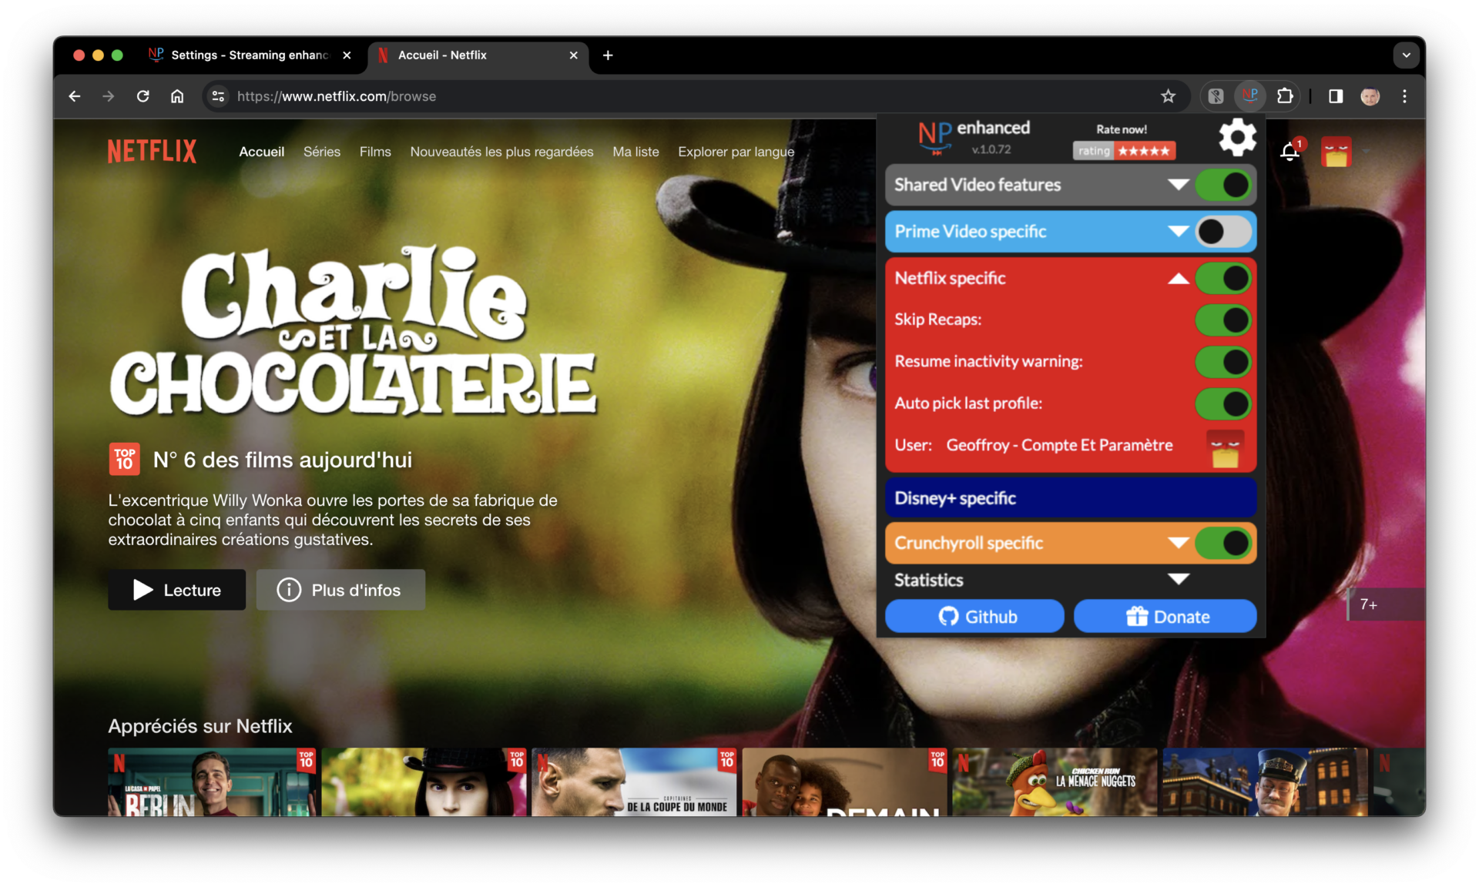This screenshot has width=1479, height=887.
Task: Open the extension settings gear icon
Action: coord(1237,138)
